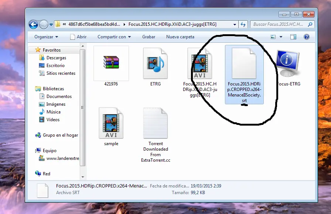
Task: Close the Explorer window
Action: 308,14
